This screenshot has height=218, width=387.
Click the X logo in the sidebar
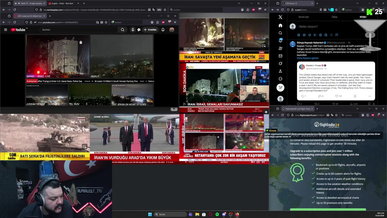coord(280,17)
